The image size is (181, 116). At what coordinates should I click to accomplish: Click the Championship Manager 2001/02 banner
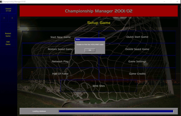click(99, 11)
